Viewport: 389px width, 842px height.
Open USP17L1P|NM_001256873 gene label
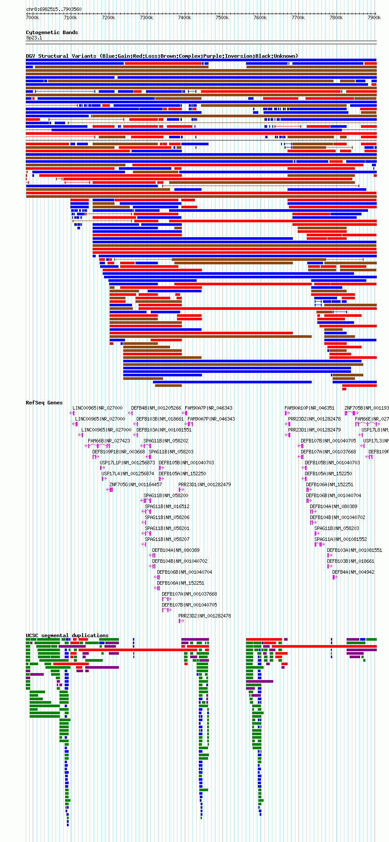(127, 463)
